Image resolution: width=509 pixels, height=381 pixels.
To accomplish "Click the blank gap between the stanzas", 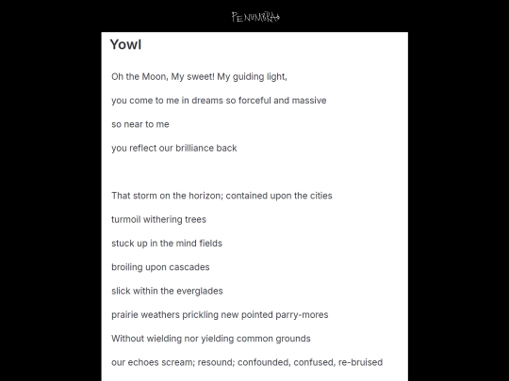I will pyautogui.click(x=254, y=172).
